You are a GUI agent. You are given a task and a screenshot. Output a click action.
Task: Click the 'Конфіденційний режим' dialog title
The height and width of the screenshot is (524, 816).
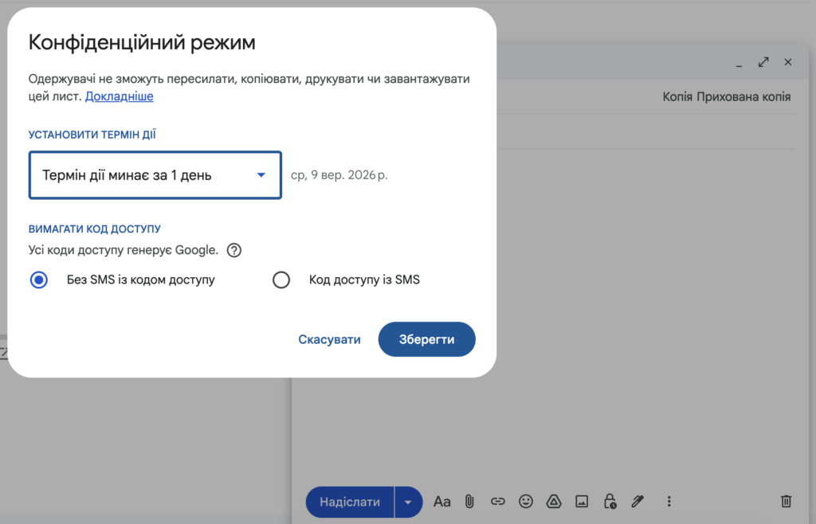142,43
